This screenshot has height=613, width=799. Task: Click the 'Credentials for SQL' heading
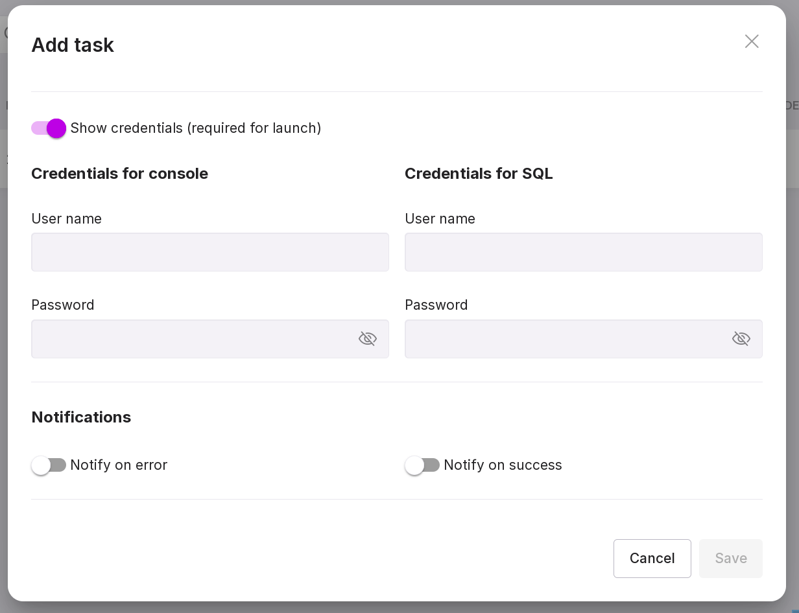tap(479, 174)
